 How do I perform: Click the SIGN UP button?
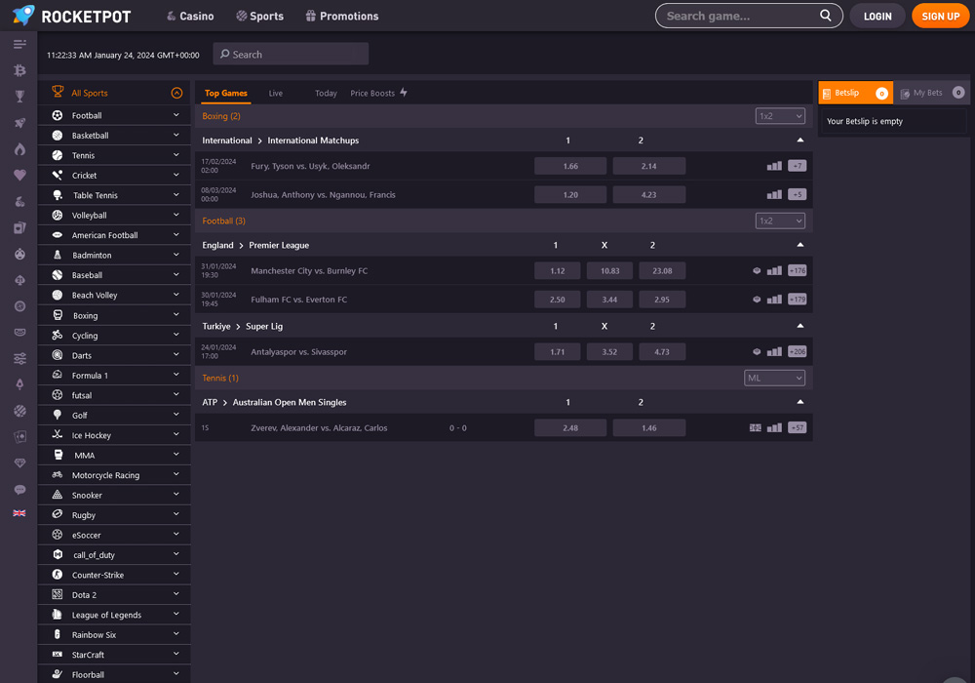(x=940, y=17)
